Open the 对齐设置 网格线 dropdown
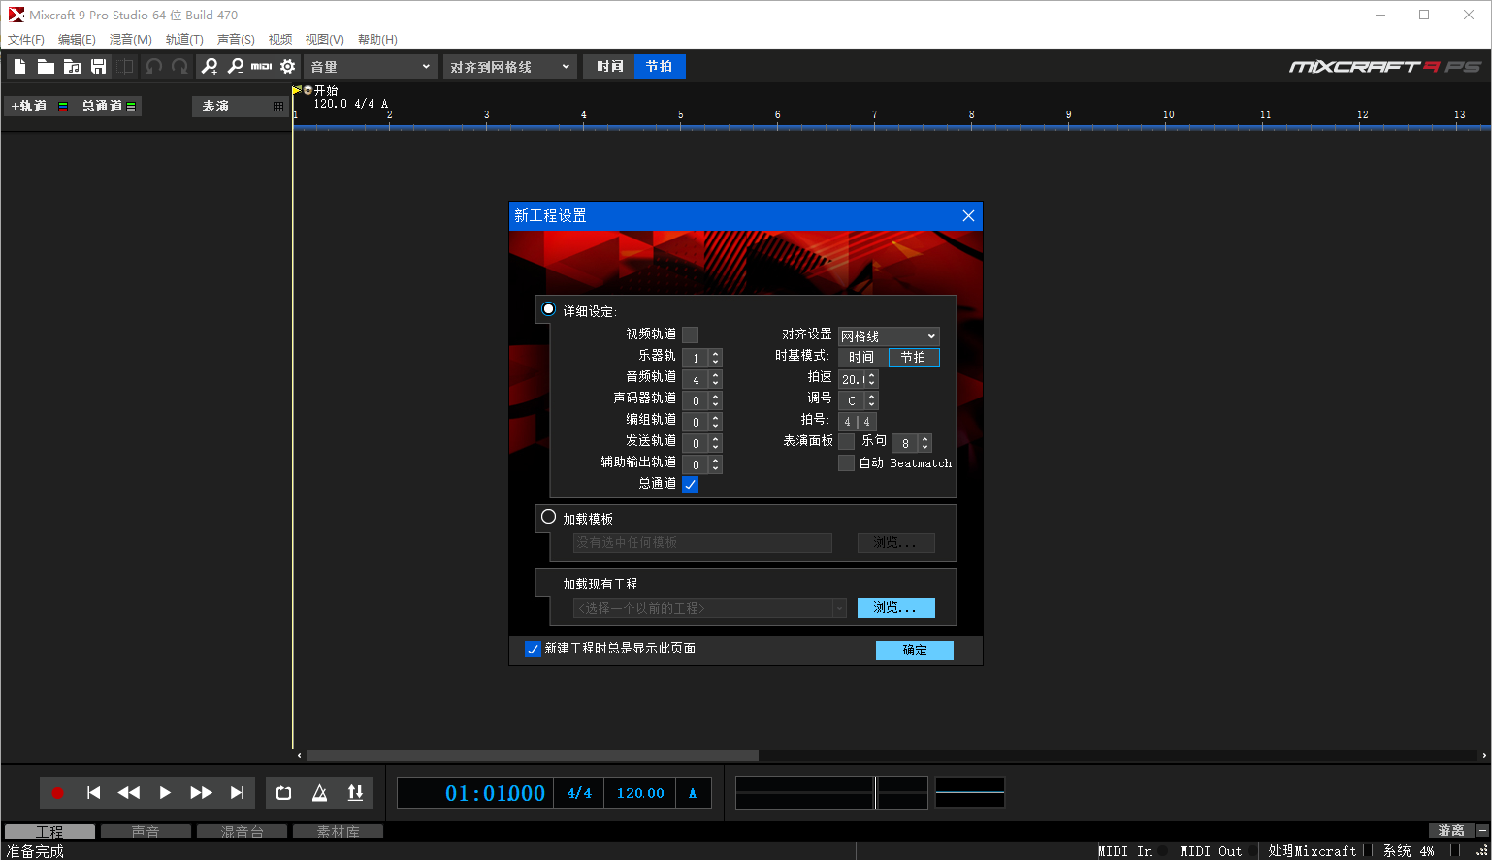The image size is (1492, 860). pyautogui.click(x=889, y=336)
